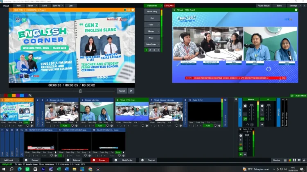Click the Overlay button
Viewport: 307px width, 172px height.
tap(276, 160)
